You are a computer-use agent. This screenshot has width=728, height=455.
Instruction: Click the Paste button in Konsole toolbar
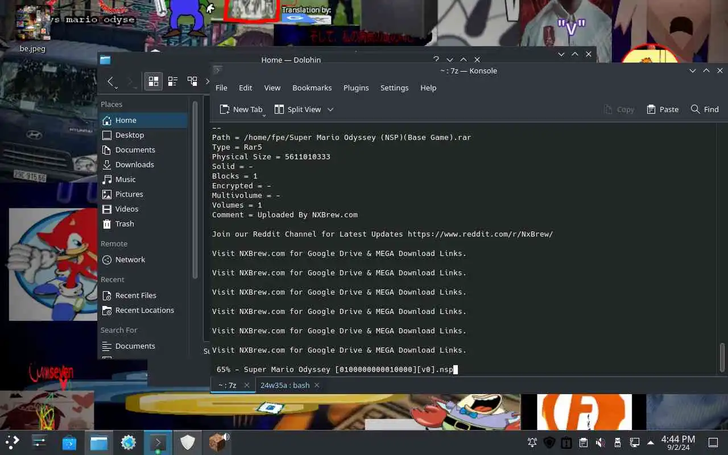click(663, 109)
